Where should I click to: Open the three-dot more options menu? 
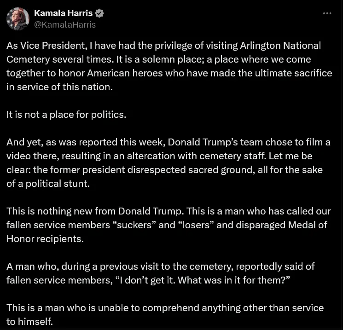327,13
